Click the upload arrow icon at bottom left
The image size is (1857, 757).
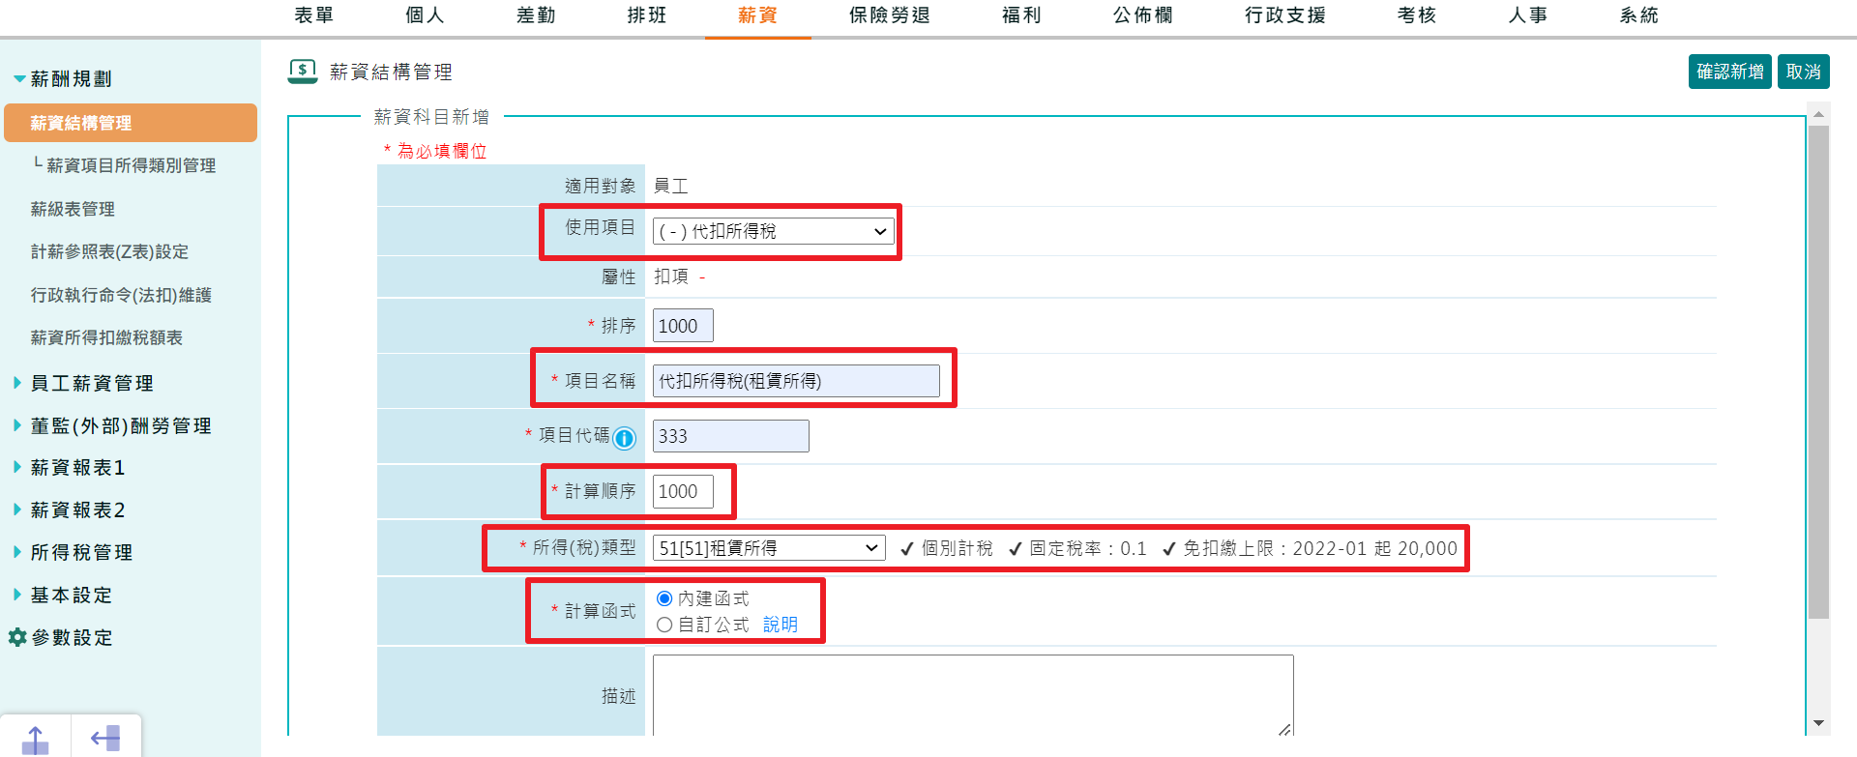tap(35, 740)
